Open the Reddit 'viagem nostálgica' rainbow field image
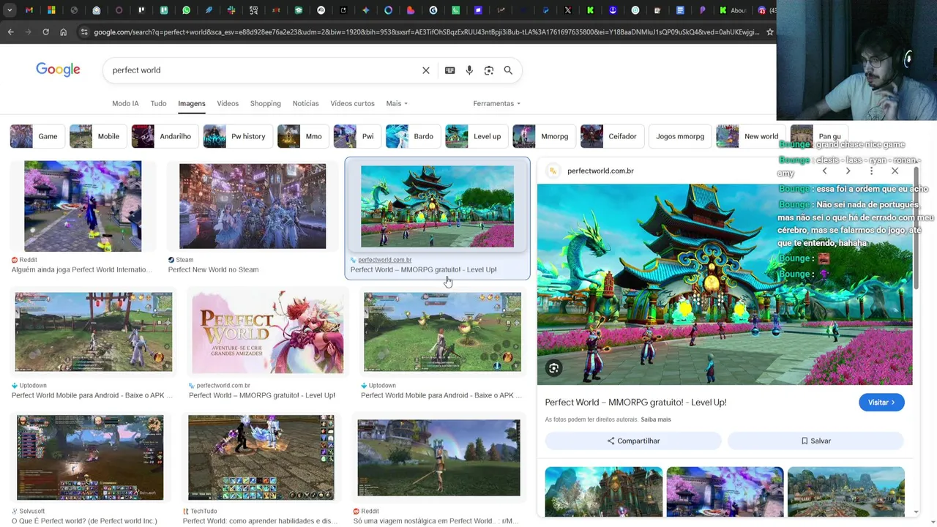Viewport: 937px width, 527px height. point(439,457)
